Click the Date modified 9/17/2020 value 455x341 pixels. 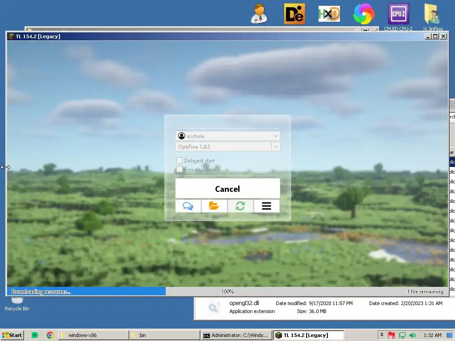point(331,303)
